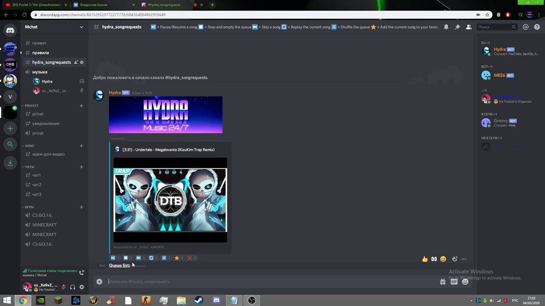This screenshot has width=545, height=306.
Task: Open the GIF picker in message box
Action: (x=454, y=281)
